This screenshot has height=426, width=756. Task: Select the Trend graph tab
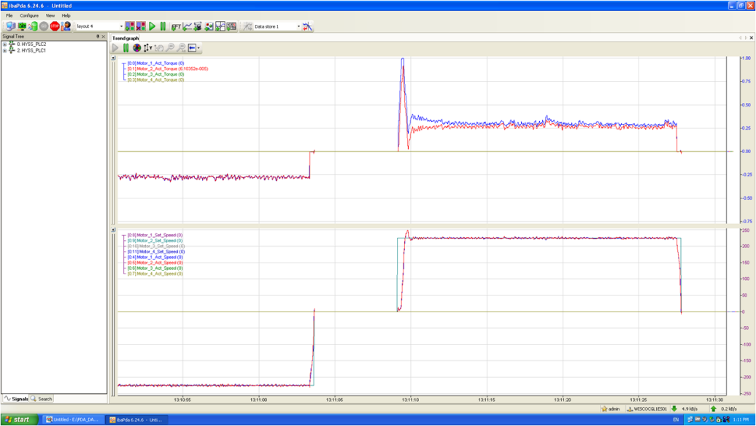coord(126,38)
